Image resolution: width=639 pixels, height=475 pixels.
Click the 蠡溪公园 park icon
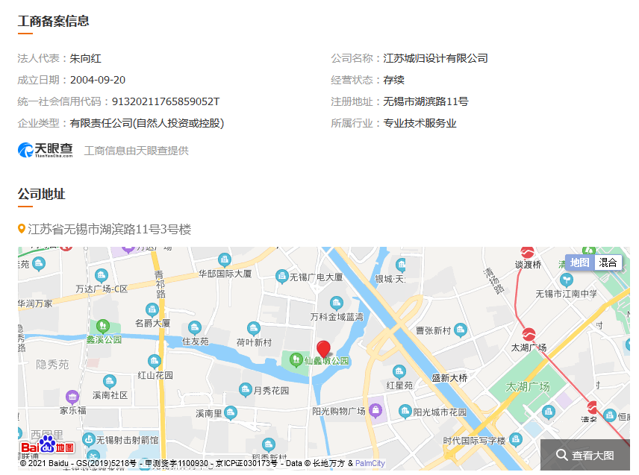[103, 326]
